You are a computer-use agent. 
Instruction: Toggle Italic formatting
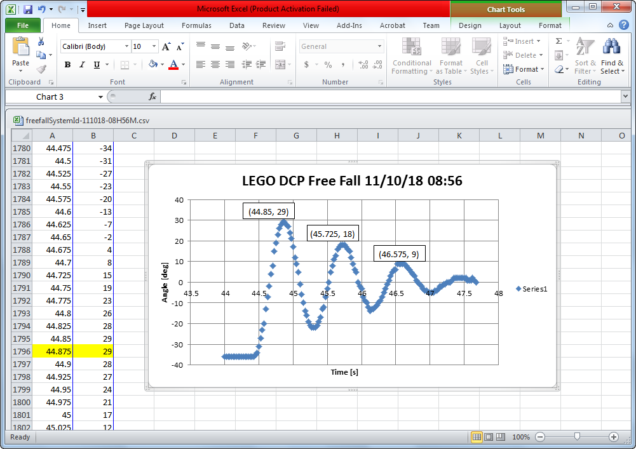click(82, 65)
